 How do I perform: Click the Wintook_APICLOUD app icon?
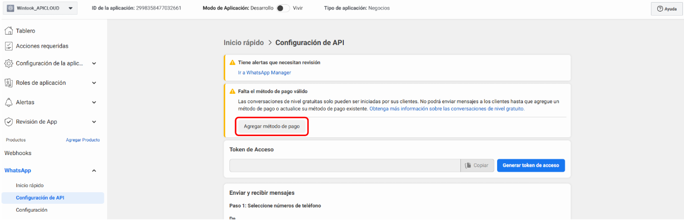tap(10, 8)
